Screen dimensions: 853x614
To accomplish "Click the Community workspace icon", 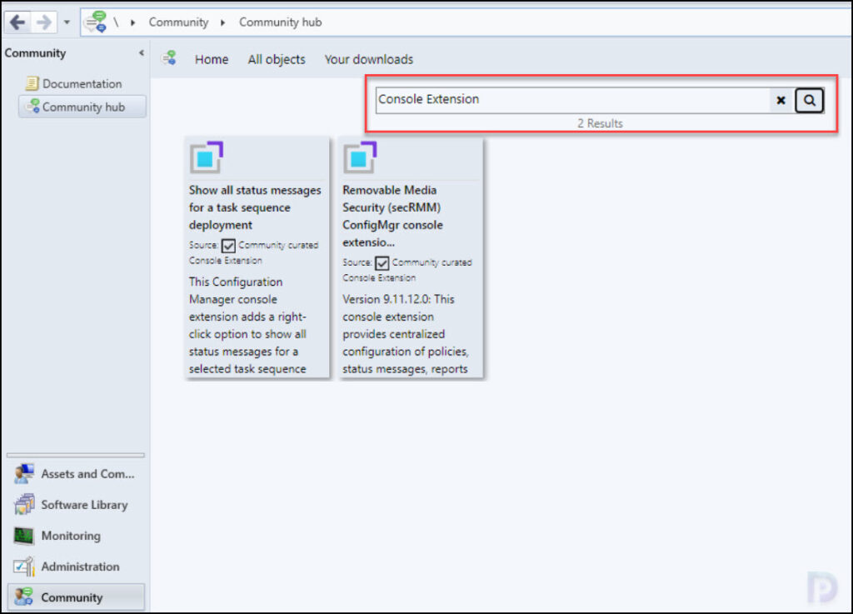I will click(x=24, y=597).
